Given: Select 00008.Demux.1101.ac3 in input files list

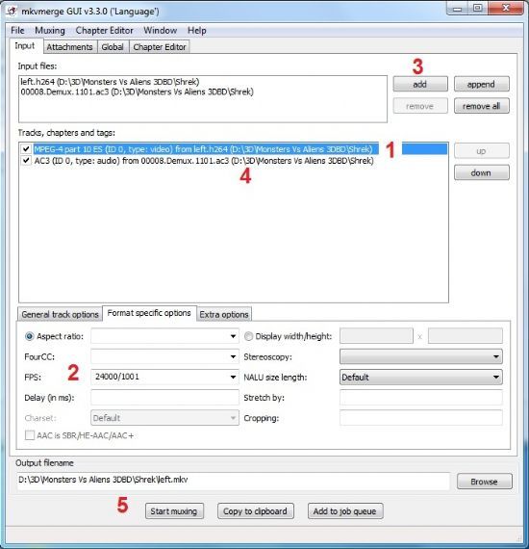Looking at the screenshot, I should click(137, 91).
